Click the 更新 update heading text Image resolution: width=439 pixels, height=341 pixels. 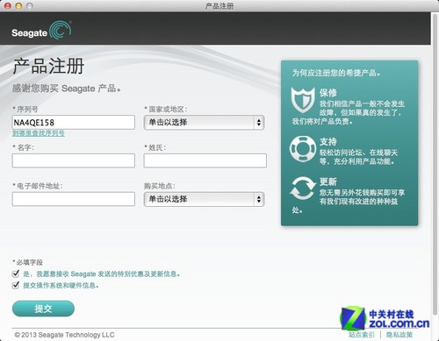point(328,181)
